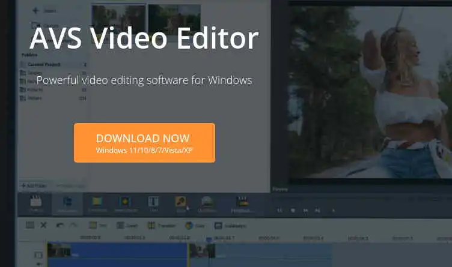
Task: Click the Trim tool in timeline toolbar
Action: point(98,225)
